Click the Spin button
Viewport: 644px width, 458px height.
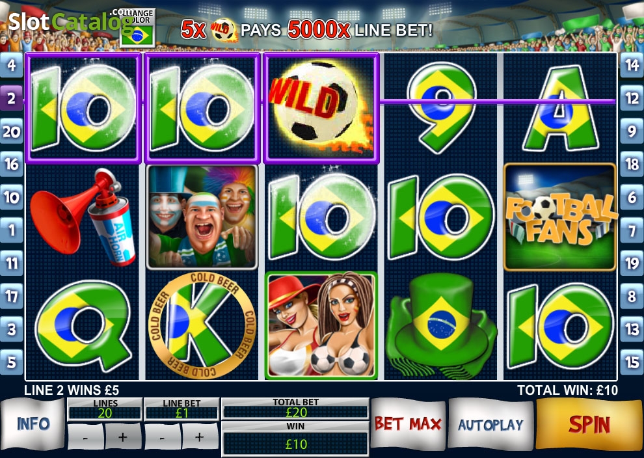(x=589, y=424)
